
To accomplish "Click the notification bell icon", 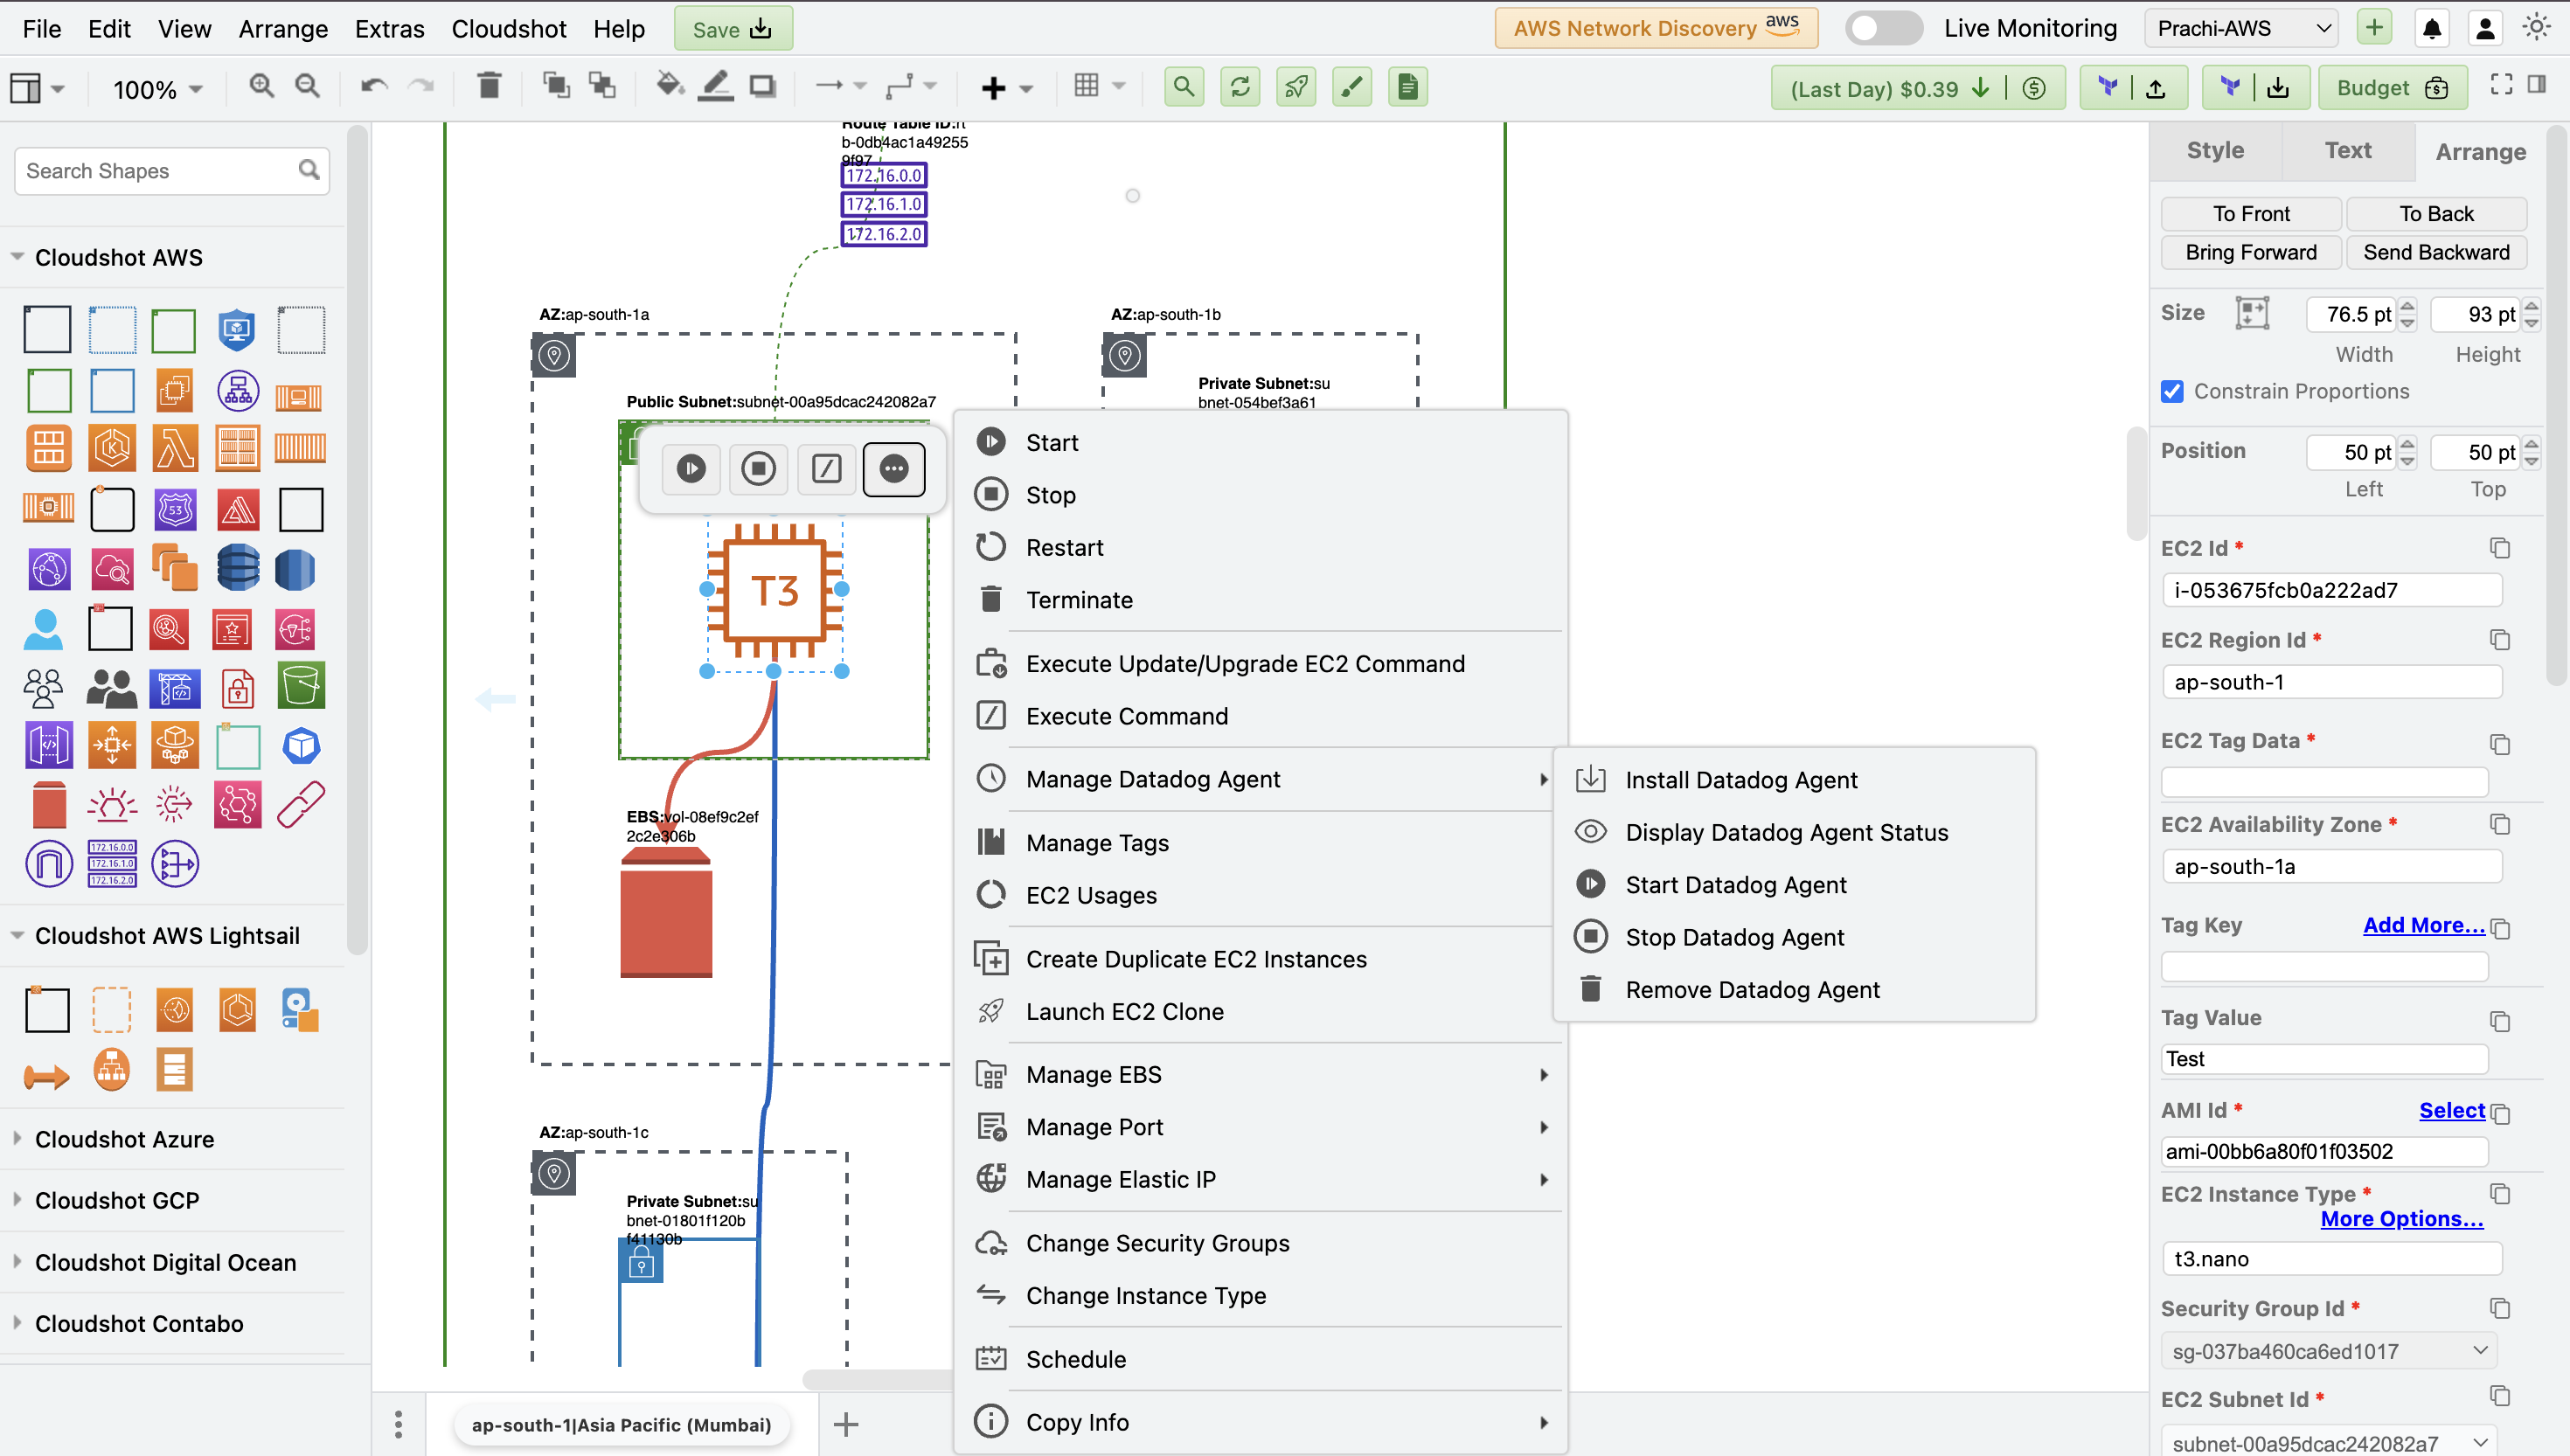I will coord(2432,28).
